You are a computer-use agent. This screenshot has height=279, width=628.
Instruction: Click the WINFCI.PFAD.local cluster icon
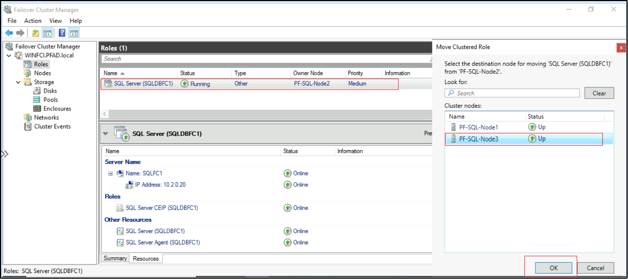pos(18,55)
